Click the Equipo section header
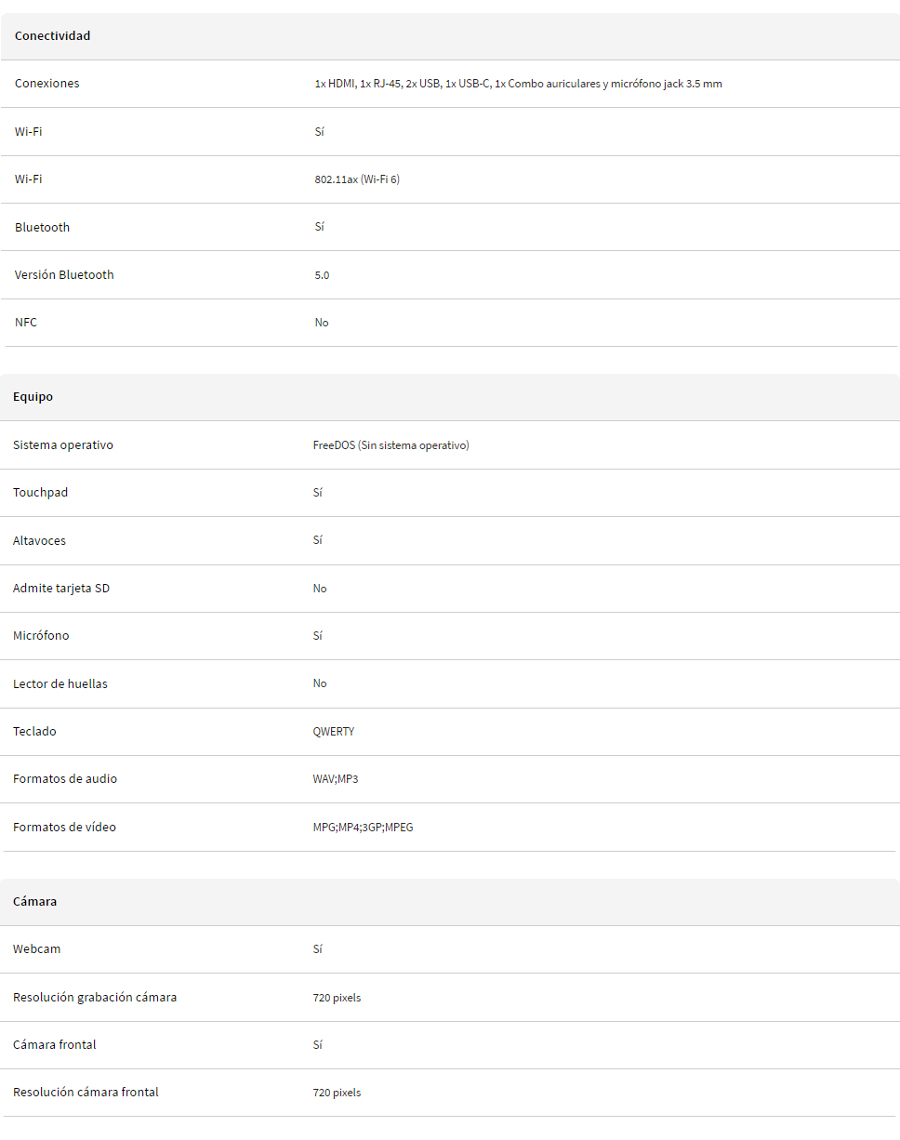 450,397
